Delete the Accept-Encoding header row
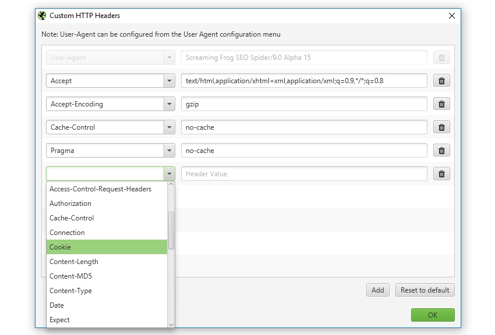495x335 pixels. pyautogui.click(x=441, y=104)
